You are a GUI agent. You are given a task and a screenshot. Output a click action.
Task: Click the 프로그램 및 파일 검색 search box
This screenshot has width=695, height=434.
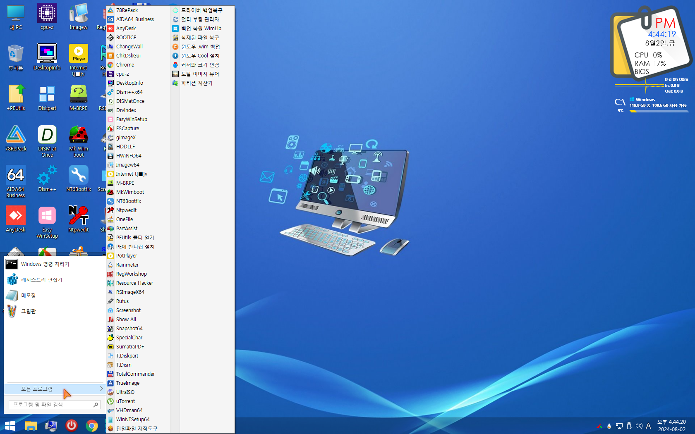coord(54,405)
